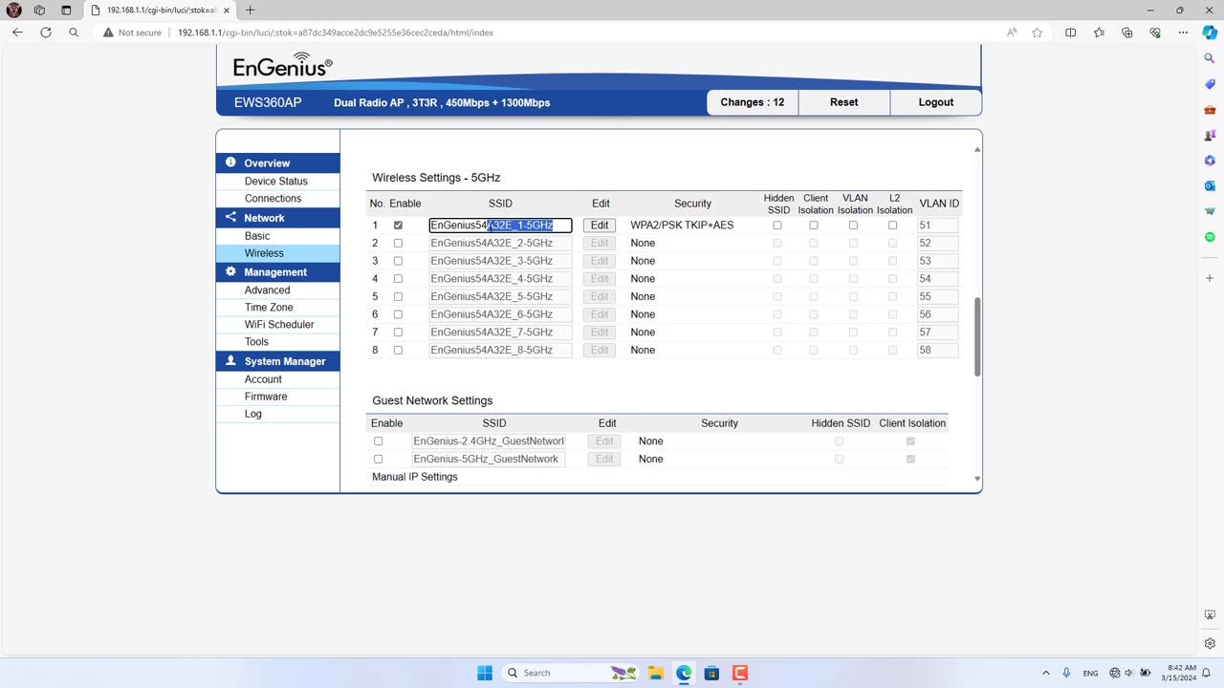Image resolution: width=1224 pixels, height=688 pixels.
Task: Open Edge Settings and more menu
Action: pos(1183,32)
